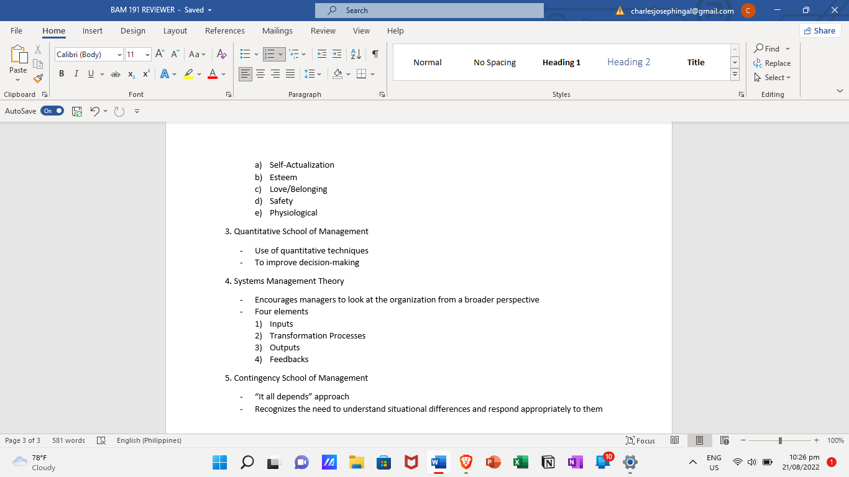The width and height of the screenshot is (849, 477).
Task: Toggle show/hide paragraph marks
Action: click(375, 54)
